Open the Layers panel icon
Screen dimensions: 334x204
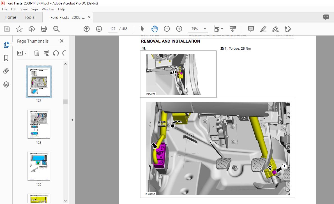point(6,85)
